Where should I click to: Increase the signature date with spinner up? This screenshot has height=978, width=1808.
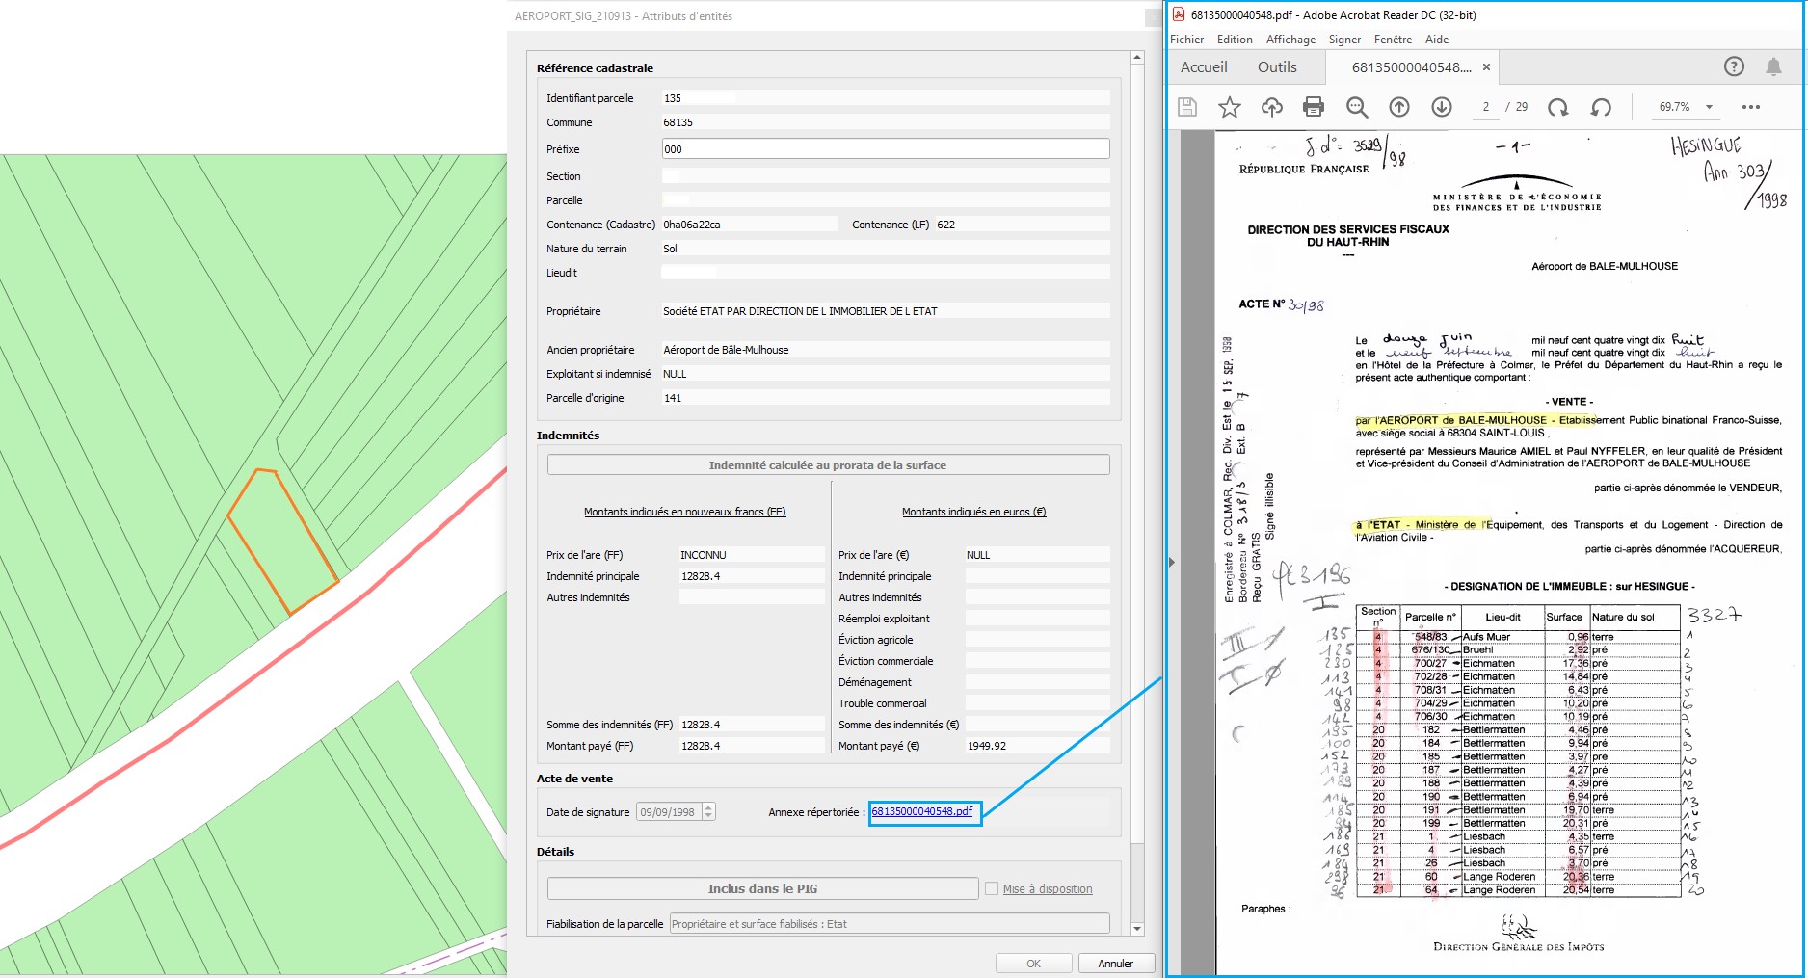(x=709, y=807)
